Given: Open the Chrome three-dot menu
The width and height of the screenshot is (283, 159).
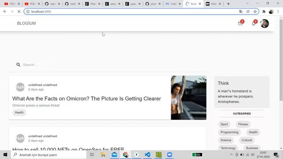Looking at the screenshot, I should pos(278,11).
